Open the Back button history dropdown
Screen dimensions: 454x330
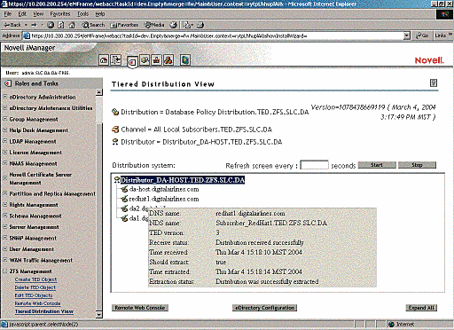point(26,25)
